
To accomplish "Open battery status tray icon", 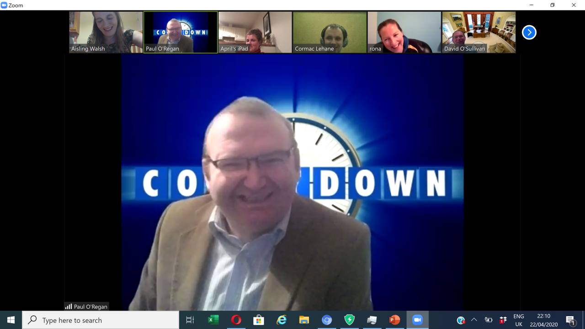I will click(489, 320).
